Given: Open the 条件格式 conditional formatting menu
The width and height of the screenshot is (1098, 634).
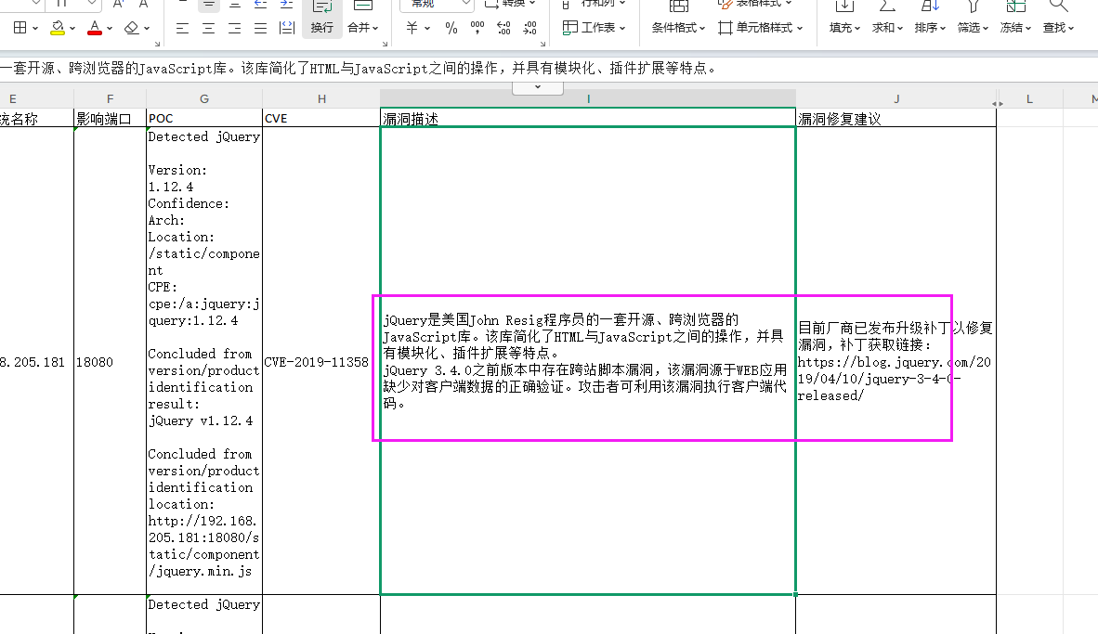Looking at the screenshot, I should tap(678, 27).
